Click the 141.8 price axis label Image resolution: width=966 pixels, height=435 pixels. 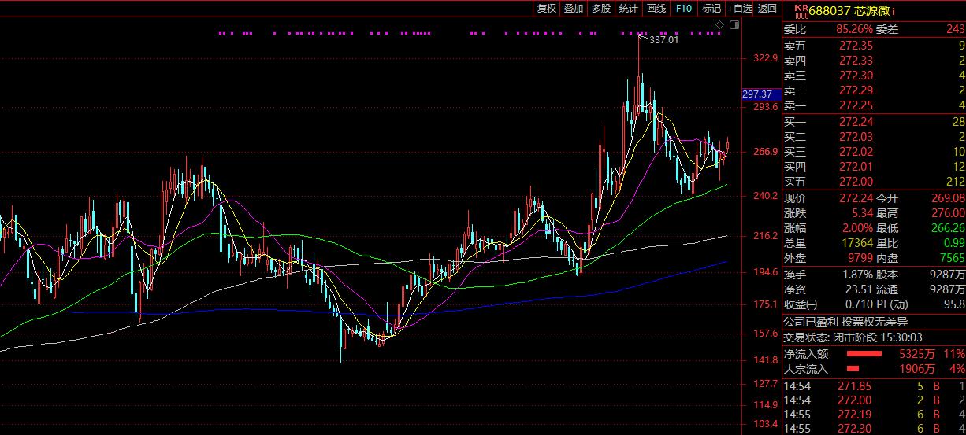click(x=765, y=360)
